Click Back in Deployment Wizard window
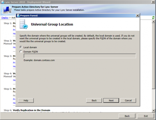Viewport: 156px width, 120px height. (127, 116)
